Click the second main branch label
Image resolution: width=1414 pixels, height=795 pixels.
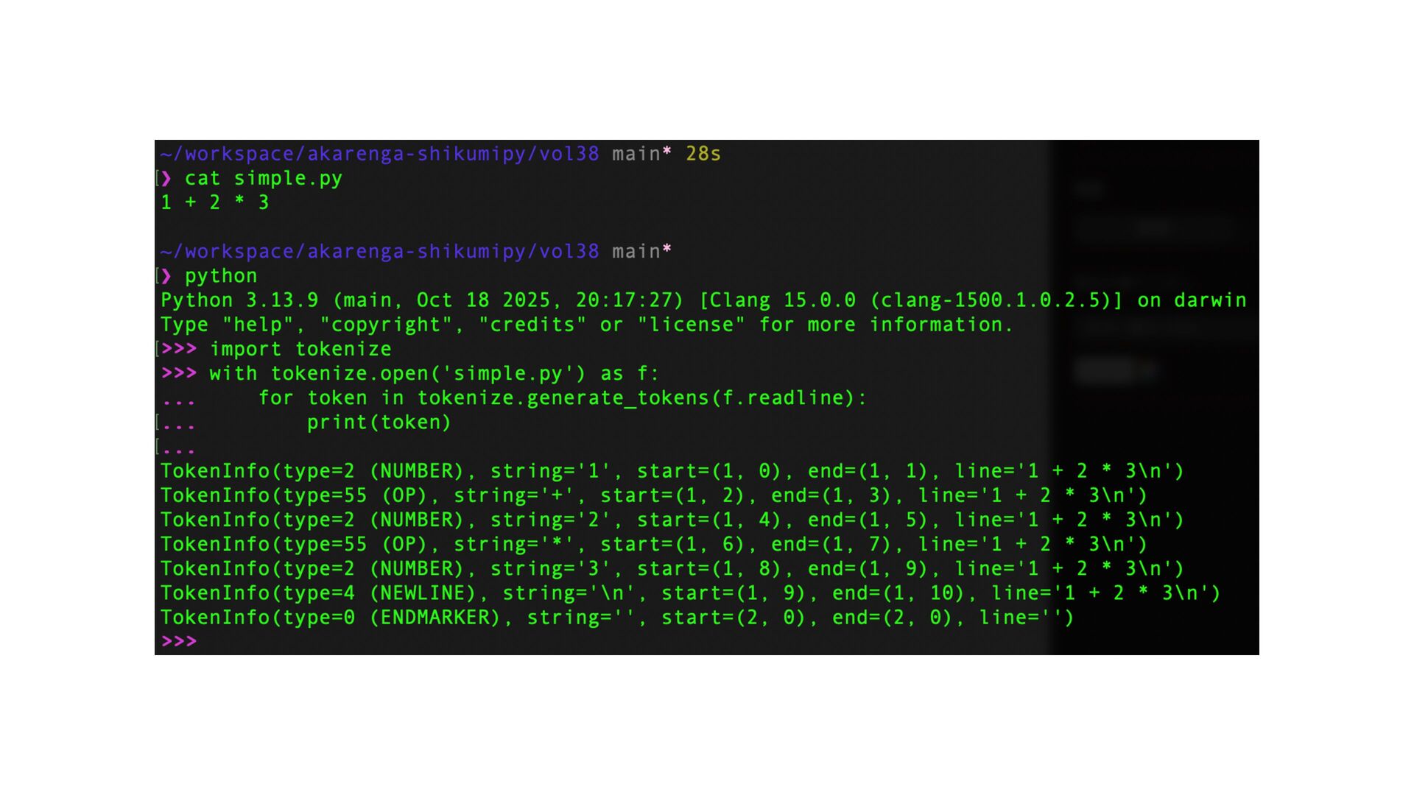click(636, 252)
